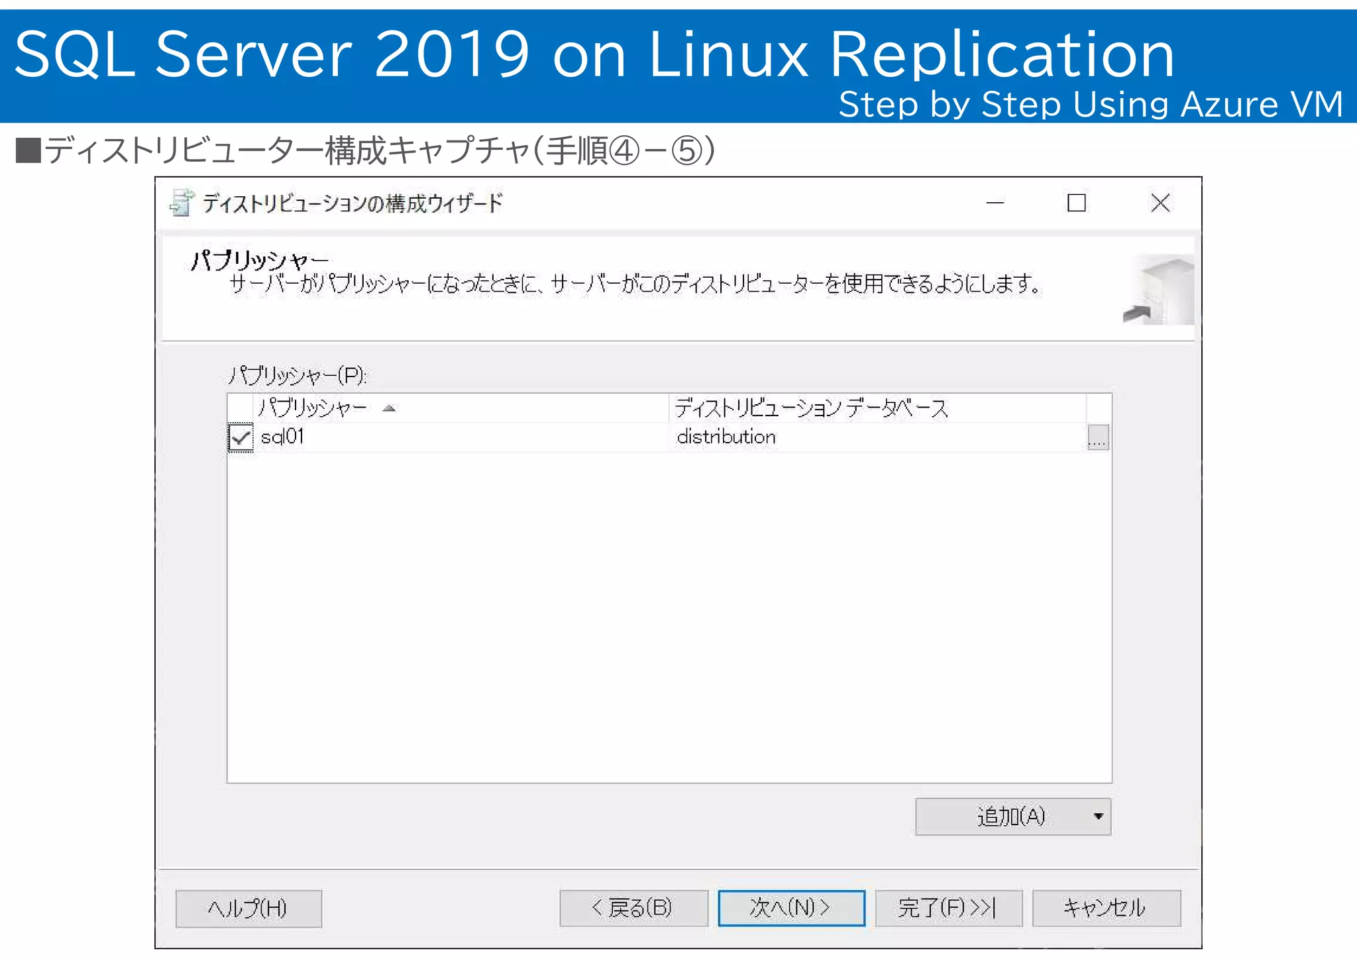Screen dimensions: 1357x959
Task: Select the sql01 publisher cell
Action: (x=462, y=437)
